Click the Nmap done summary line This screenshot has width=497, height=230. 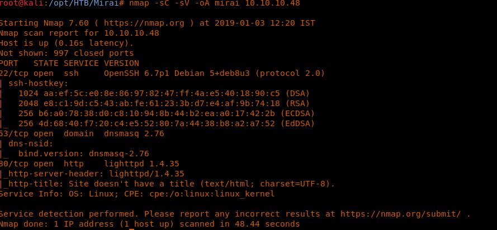click(150, 224)
